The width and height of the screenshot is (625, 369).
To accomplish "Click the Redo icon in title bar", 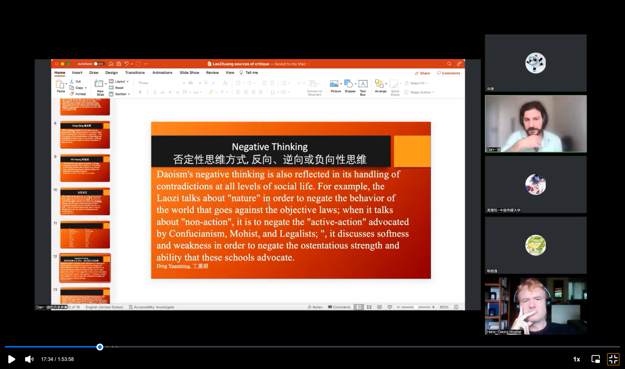I will coord(138,64).
